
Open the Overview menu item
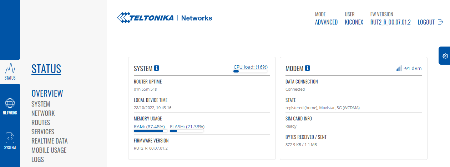tap(47, 93)
